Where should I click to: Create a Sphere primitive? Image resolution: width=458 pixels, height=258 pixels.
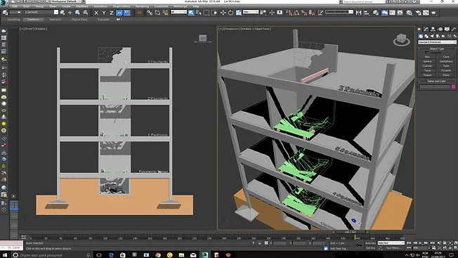[427, 61]
